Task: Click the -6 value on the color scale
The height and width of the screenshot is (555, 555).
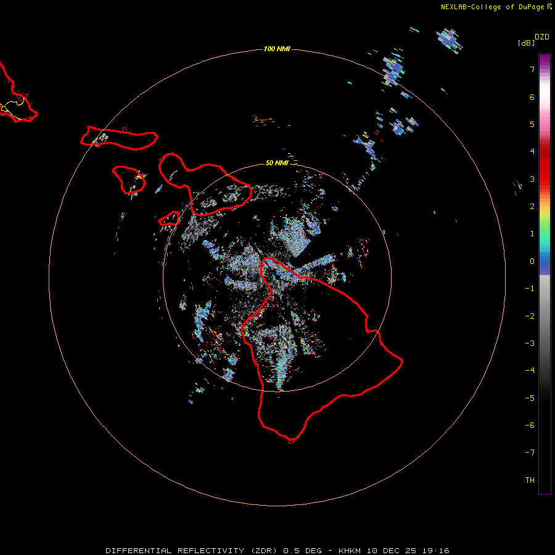Action: [x=530, y=425]
